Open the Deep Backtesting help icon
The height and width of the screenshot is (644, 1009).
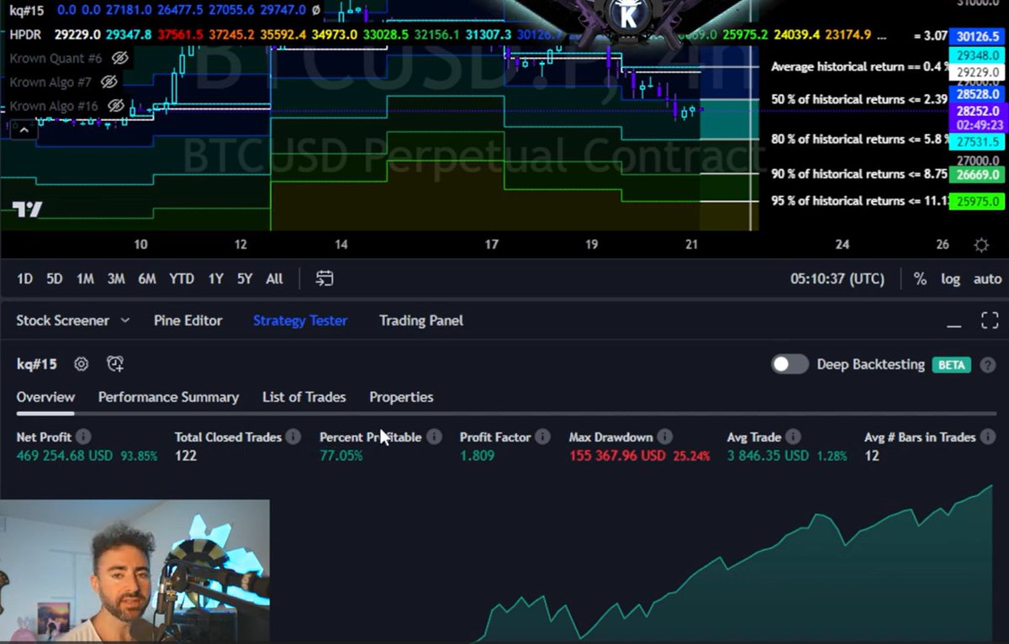[x=988, y=365]
